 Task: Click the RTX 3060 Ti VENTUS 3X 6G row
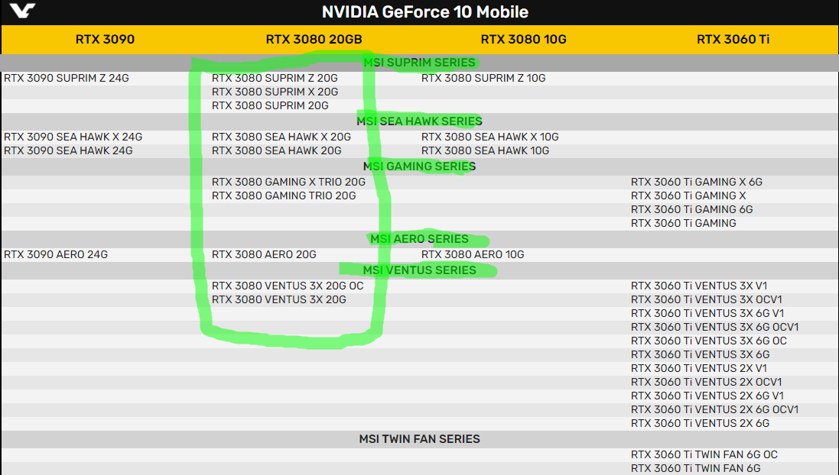coord(701,355)
